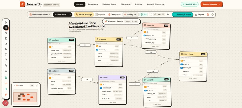This screenshot has width=242, height=108.
Task: Click the Radar panel drag handle
Action: tap(14, 85)
